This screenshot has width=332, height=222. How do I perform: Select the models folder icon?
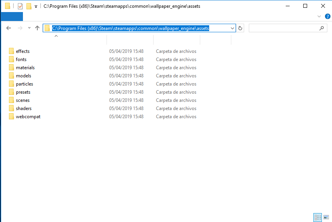[11, 76]
